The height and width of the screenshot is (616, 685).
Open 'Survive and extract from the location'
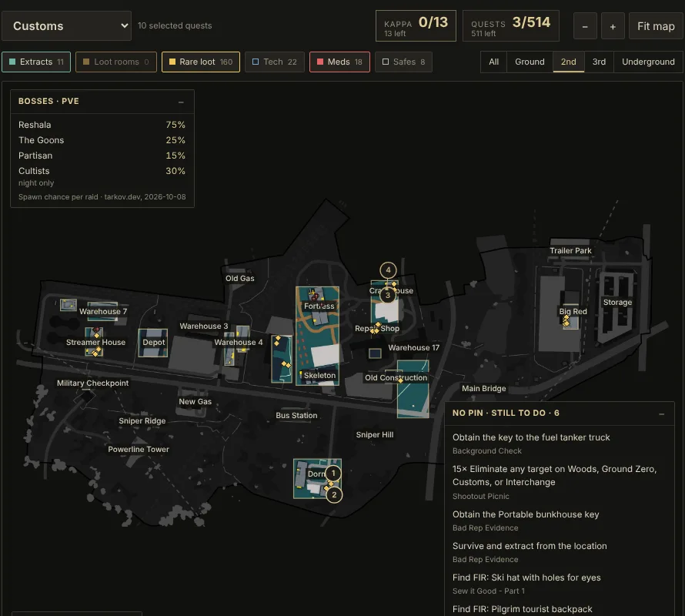pyautogui.click(x=530, y=546)
